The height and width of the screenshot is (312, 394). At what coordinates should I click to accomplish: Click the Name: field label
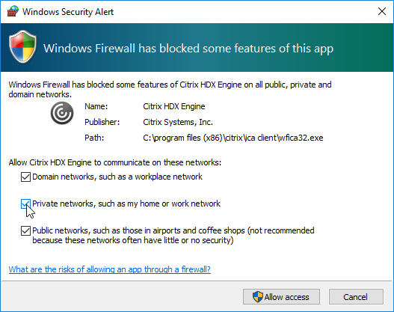(x=96, y=106)
